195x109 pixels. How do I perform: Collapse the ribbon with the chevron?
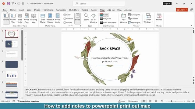click(192, 25)
